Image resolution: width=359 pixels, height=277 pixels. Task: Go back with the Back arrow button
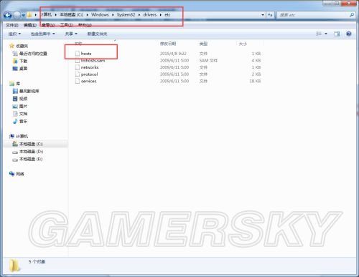[x=8, y=15]
